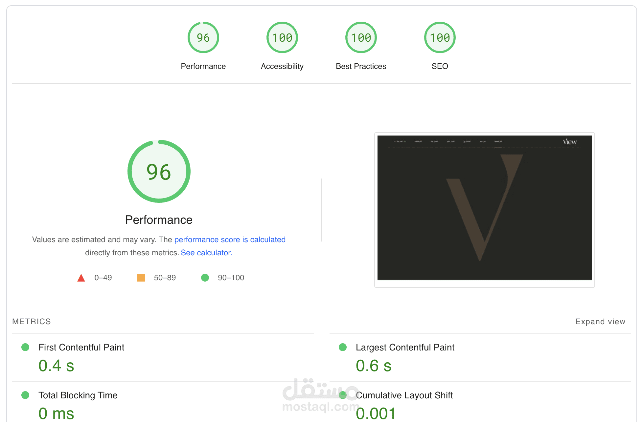The image size is (642, 422).
Task: Click the green circle 90–100 legend icon
Action: coord(205,278)
